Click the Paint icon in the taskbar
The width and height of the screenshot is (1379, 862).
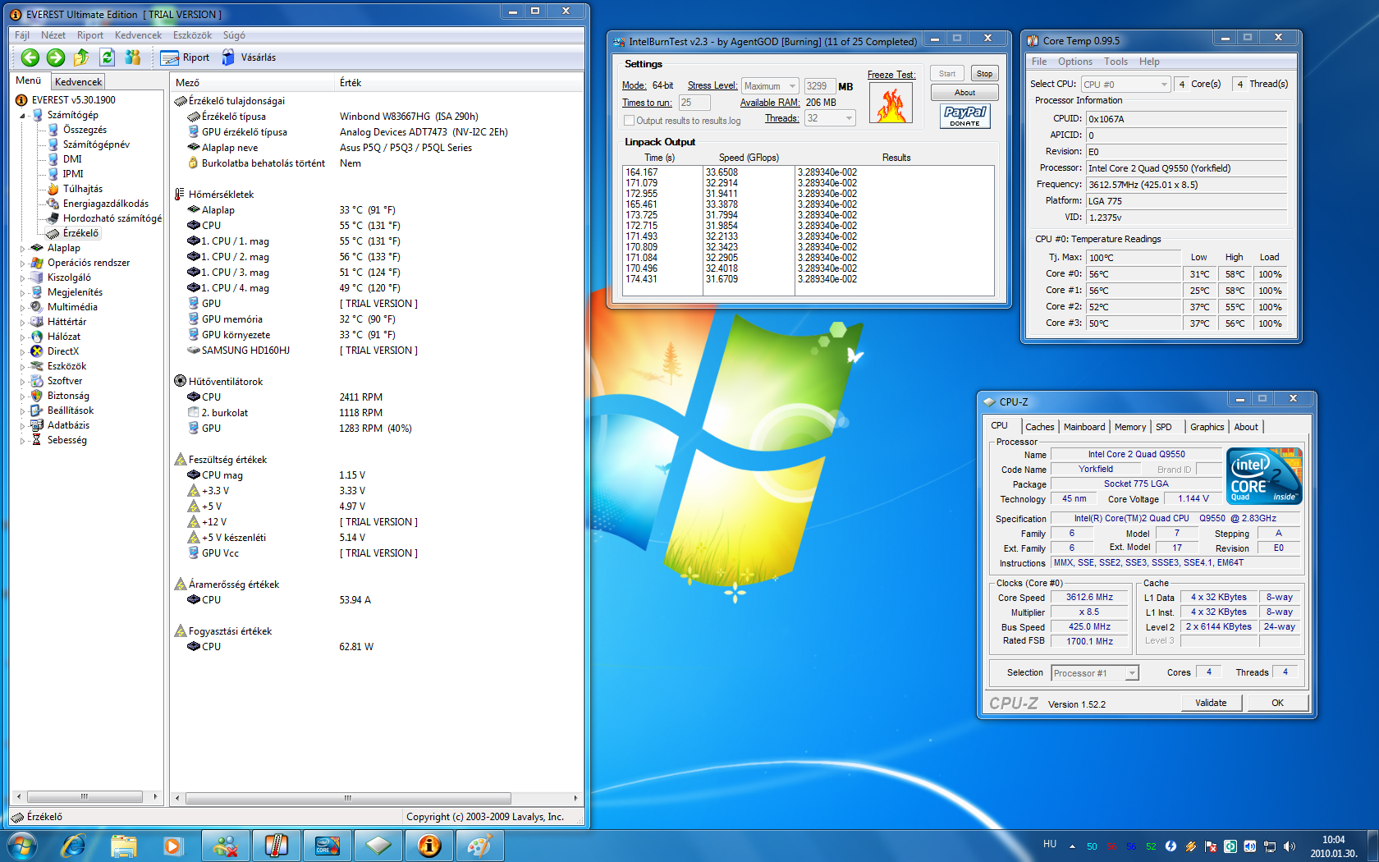click(x=479, y=846)
